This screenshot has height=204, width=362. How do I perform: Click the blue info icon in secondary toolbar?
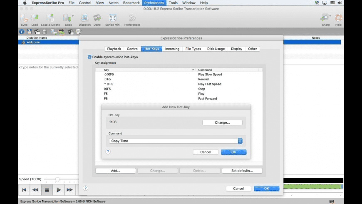pos(22,32)
